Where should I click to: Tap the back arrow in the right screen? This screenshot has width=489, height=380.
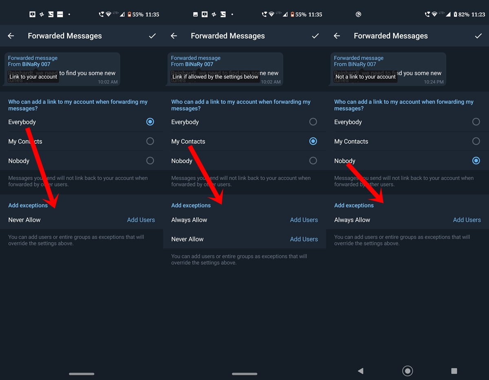(x=337, y=36)
